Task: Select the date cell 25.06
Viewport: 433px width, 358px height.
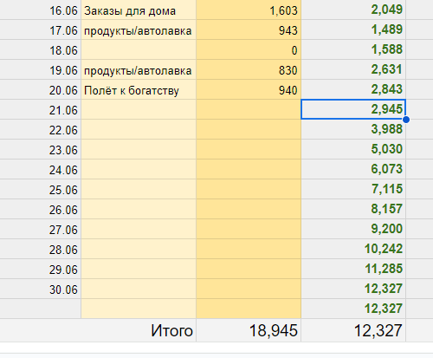Action: [40, 189]
